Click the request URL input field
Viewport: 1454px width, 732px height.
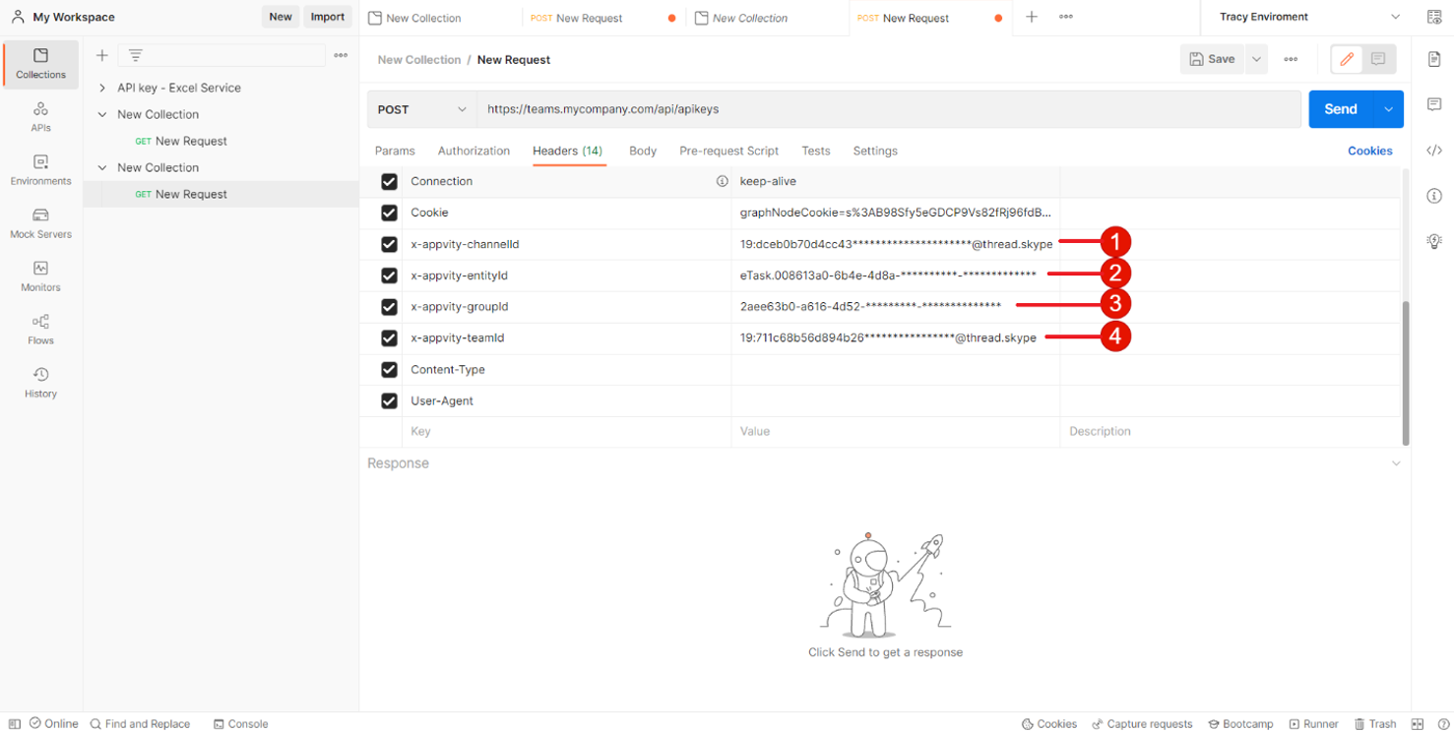(x=886, y=109)
